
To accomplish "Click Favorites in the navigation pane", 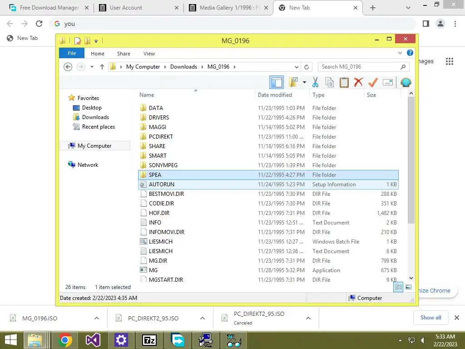I will [x=88, y=98].
